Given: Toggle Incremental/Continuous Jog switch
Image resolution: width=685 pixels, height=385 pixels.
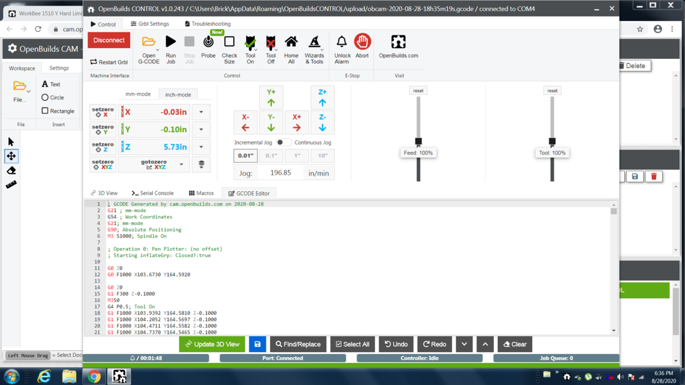Looking at the screenshot, I should click(283, 142).
